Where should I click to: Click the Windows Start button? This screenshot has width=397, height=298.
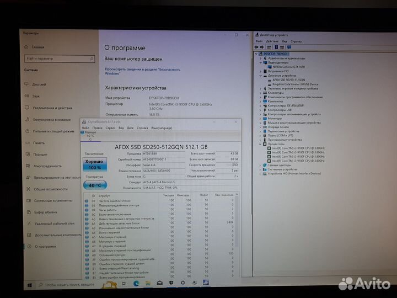(30, 285)
